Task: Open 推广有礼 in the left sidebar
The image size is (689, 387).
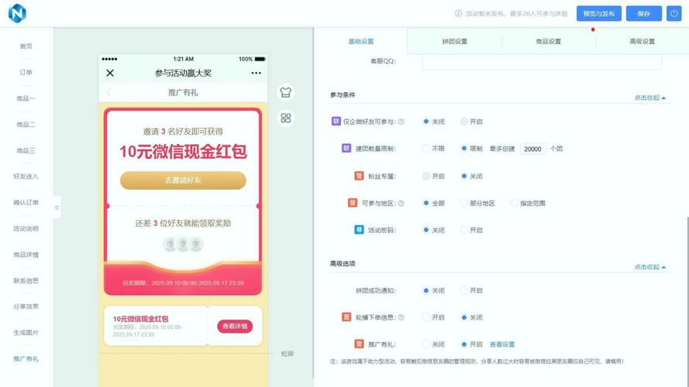Action: point(26,358)
